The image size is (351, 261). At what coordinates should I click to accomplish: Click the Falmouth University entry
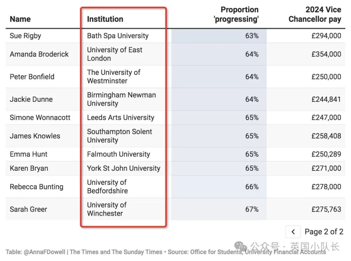click(x=118, y=154)
